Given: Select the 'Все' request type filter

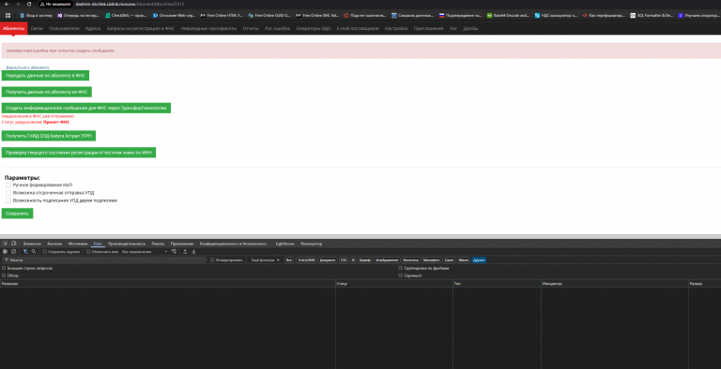Looking at the screenshot, I should pos(289,260).
